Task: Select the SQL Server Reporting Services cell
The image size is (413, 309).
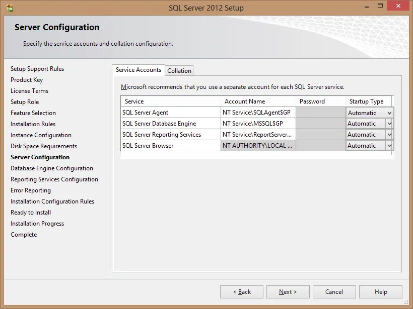Action: pos(171,135)
